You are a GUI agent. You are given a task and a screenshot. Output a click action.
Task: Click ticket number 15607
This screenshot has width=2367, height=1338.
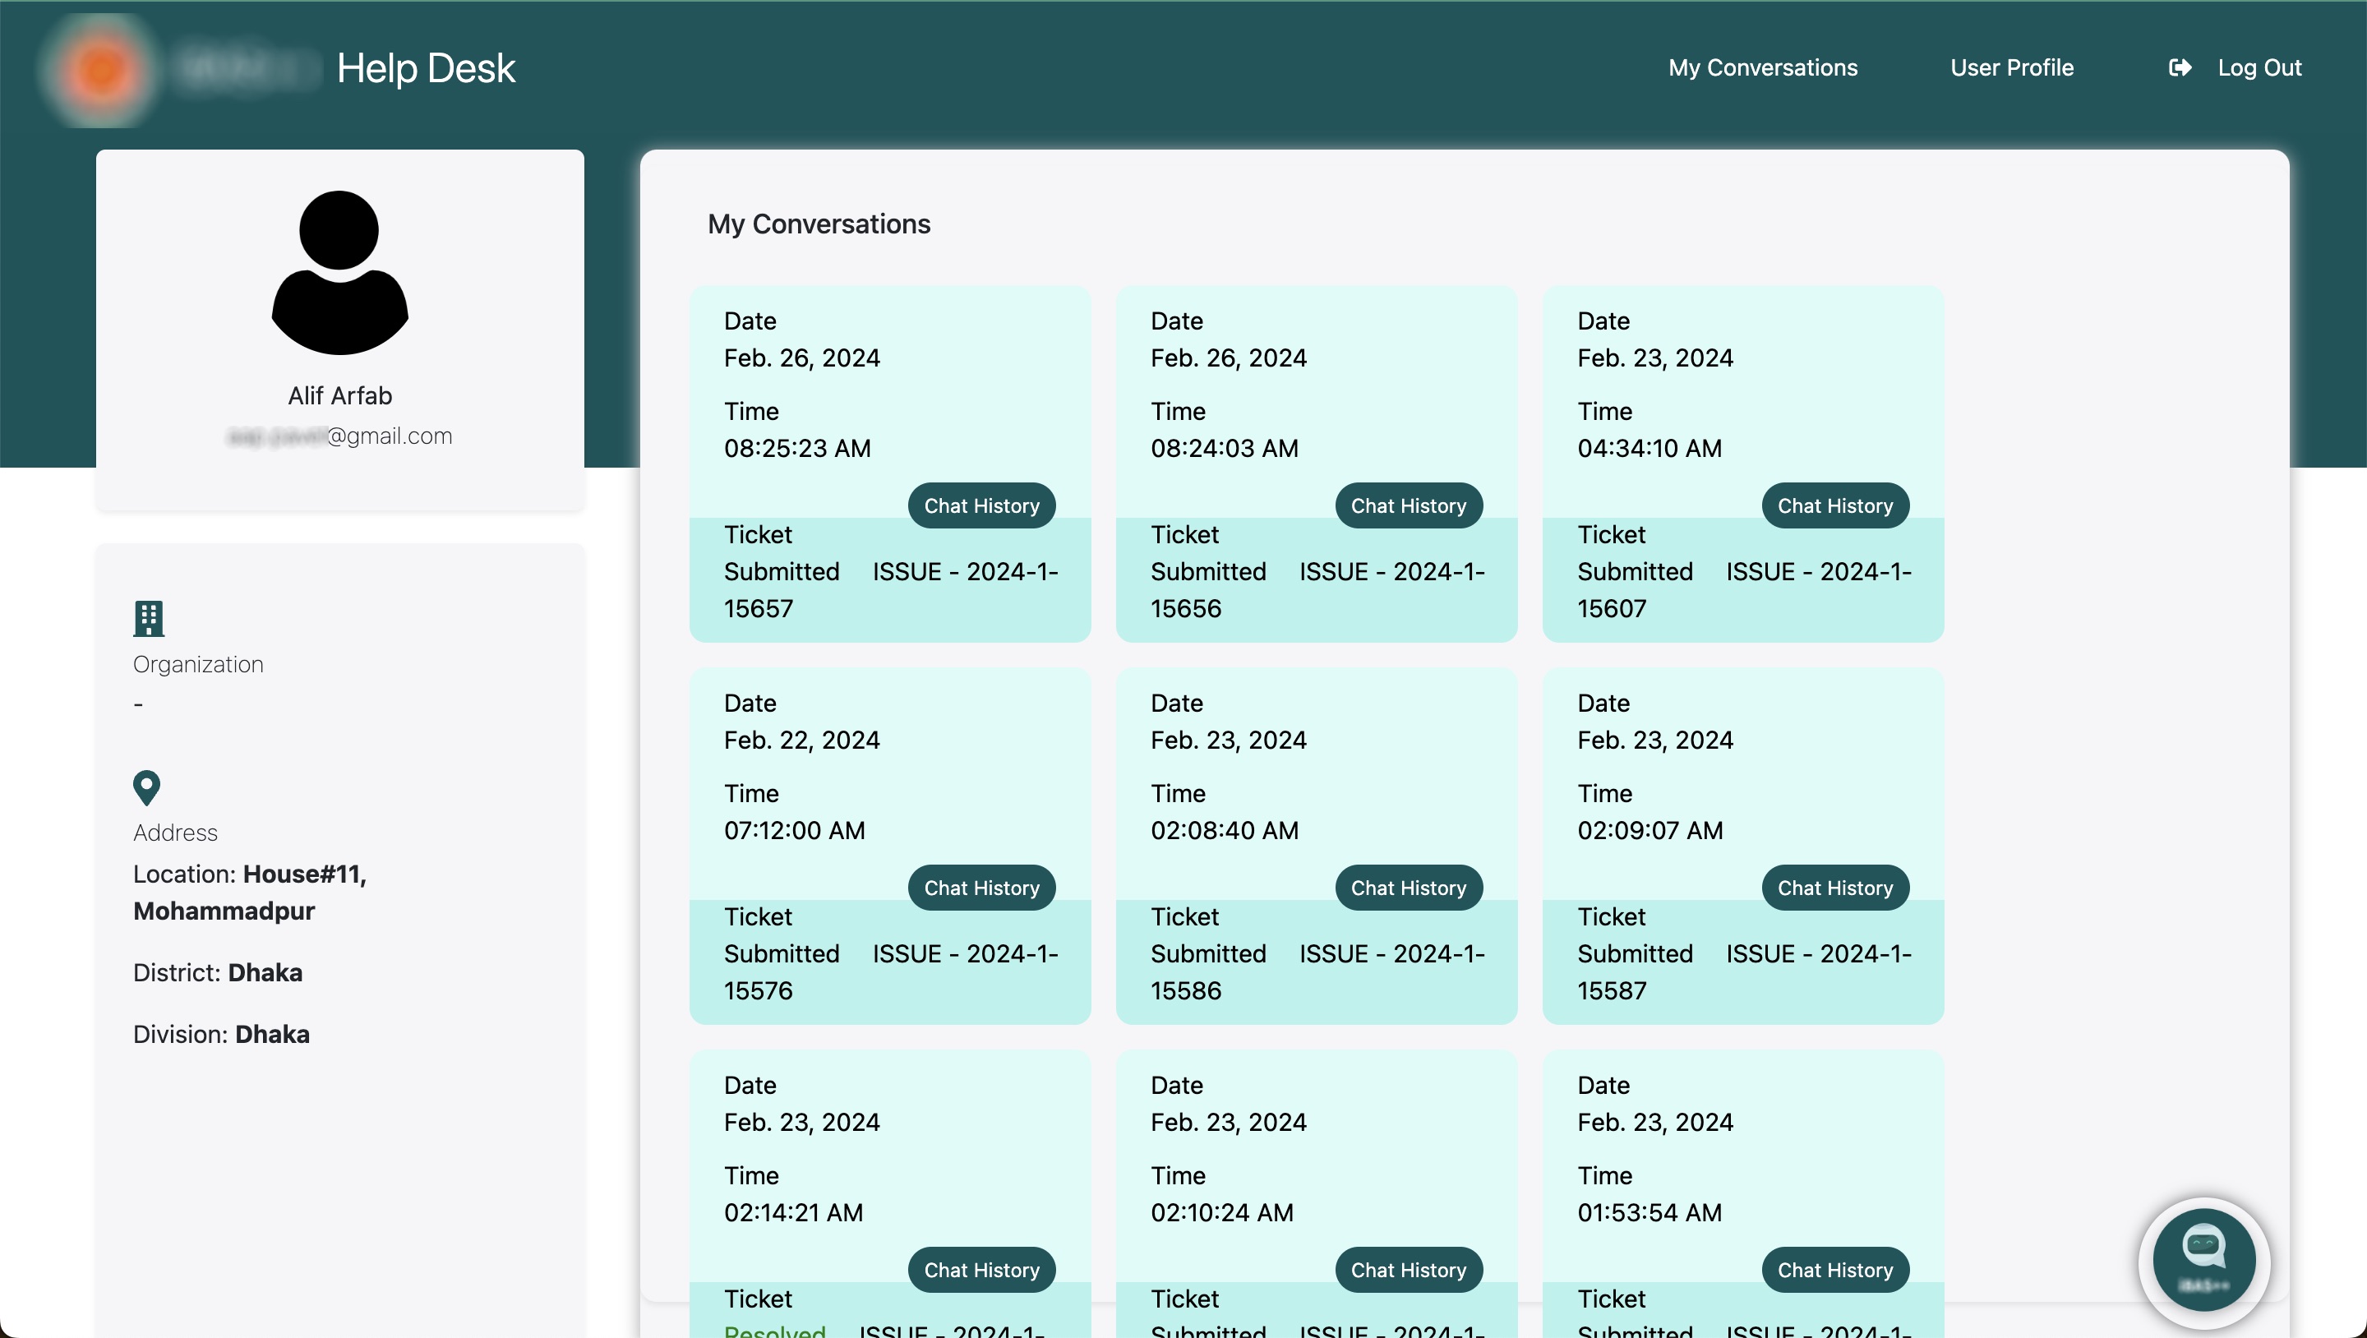point(1612,608)
